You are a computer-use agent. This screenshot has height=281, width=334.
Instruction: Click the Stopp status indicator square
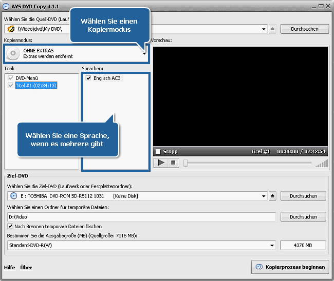click(x=158, y=152)
